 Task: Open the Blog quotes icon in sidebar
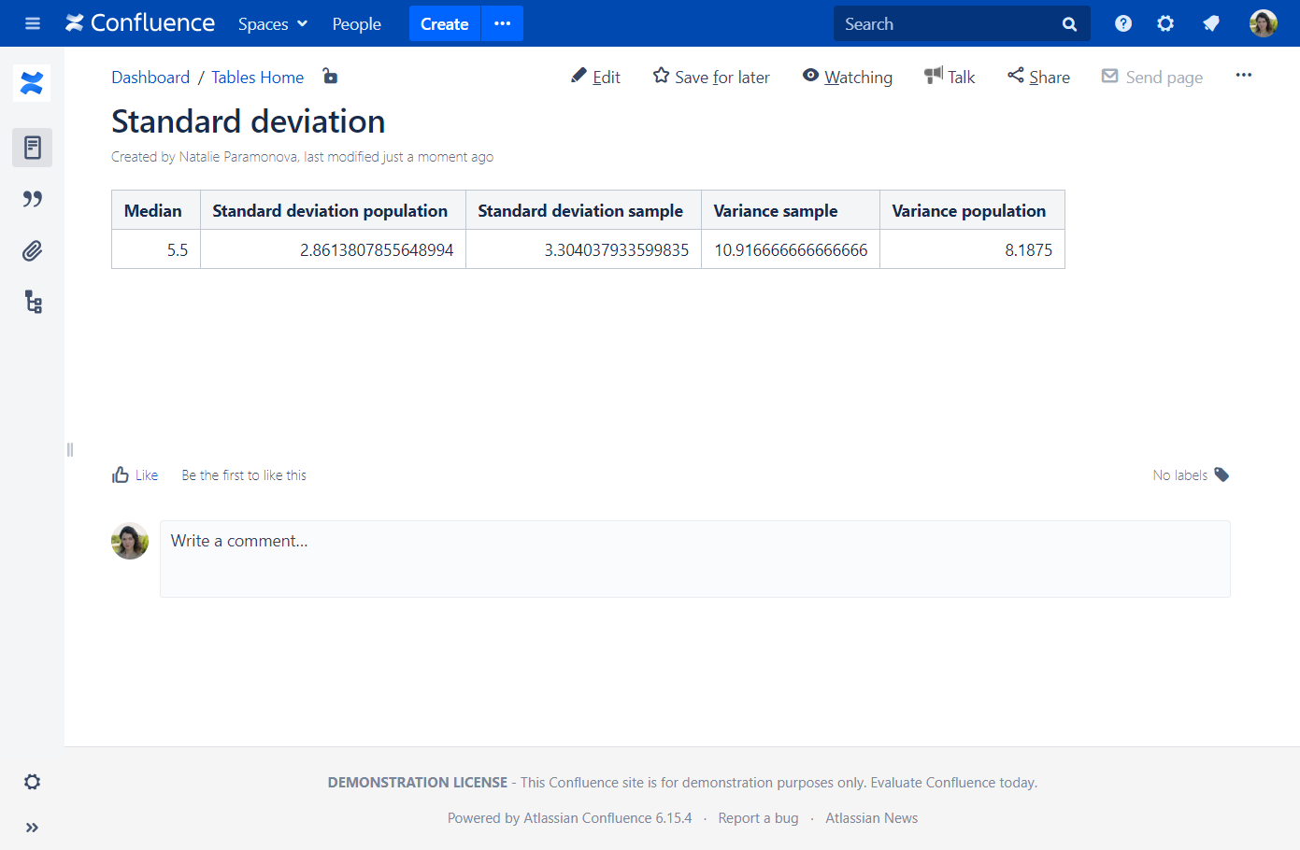(32, 199)
